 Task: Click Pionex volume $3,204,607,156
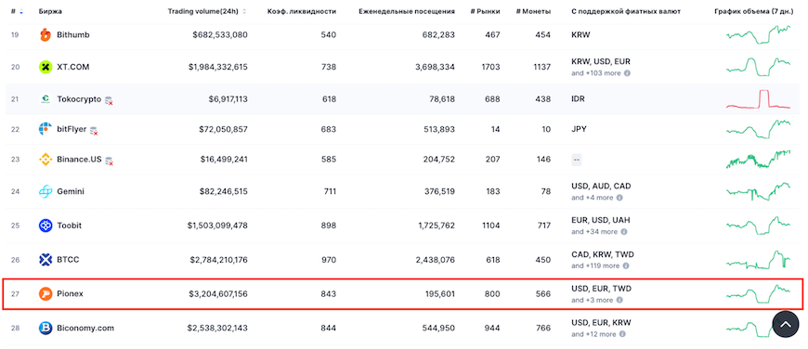(x=218, y=294)
